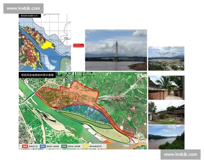Image resolution: width=204 pixels, height=163 pixels.
Task: Click the bridge tower in the bridge photo
Action: pos(116,50)
